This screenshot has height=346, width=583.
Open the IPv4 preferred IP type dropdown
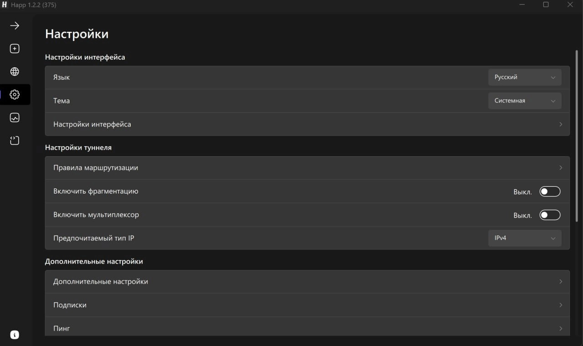pyautogui.click(x=525, y=238)
